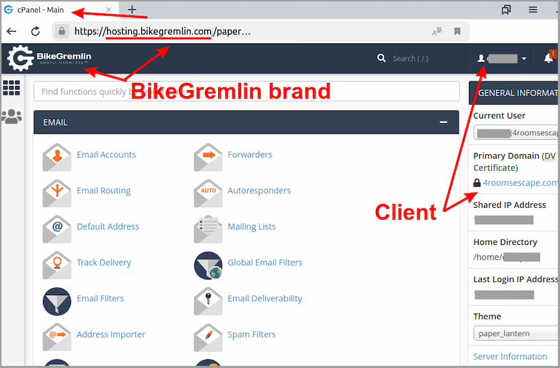Open Global Email Filters funnel icon
This screenshot has width=560, height=368.
tap(208, 265)
